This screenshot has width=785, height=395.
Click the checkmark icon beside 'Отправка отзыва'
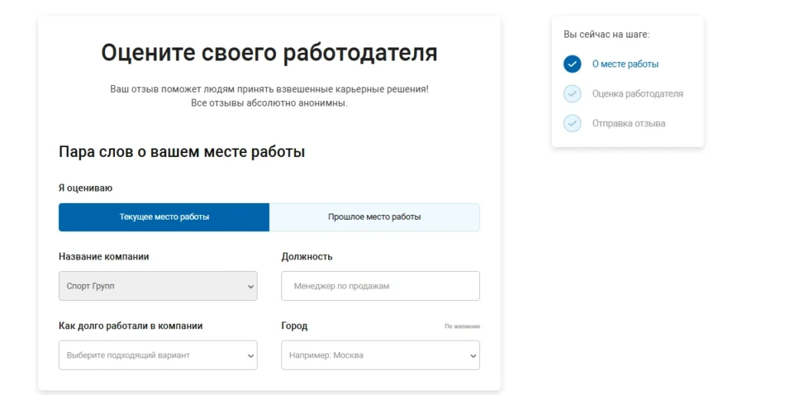[572, 123]
